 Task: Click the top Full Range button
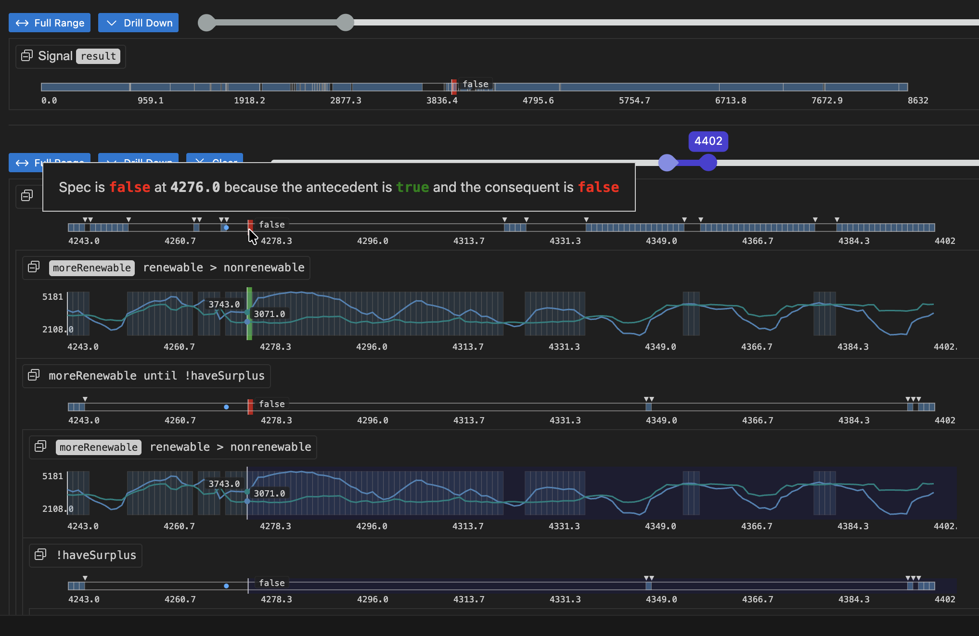(49, 23)
